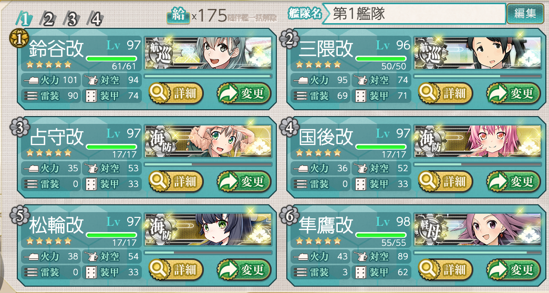The width and height of the screenshot is (549, 293).
Task: Switch to fleet tab 2
Action: pos(48,19)
